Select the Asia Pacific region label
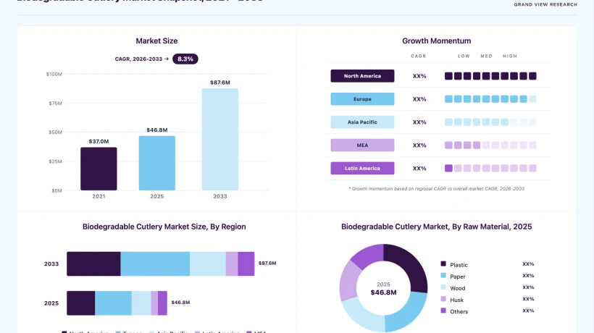The image size is (594, 333). 362,122
